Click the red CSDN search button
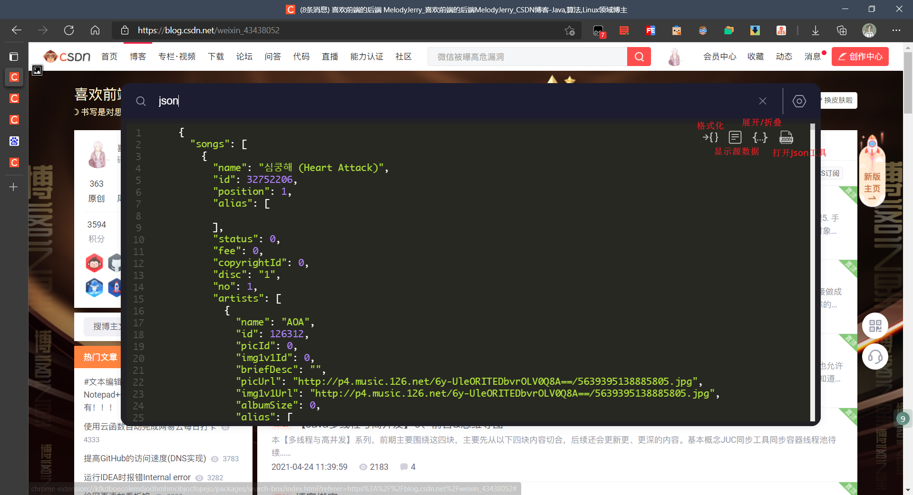The image size is (913, 495). (639, 57)
